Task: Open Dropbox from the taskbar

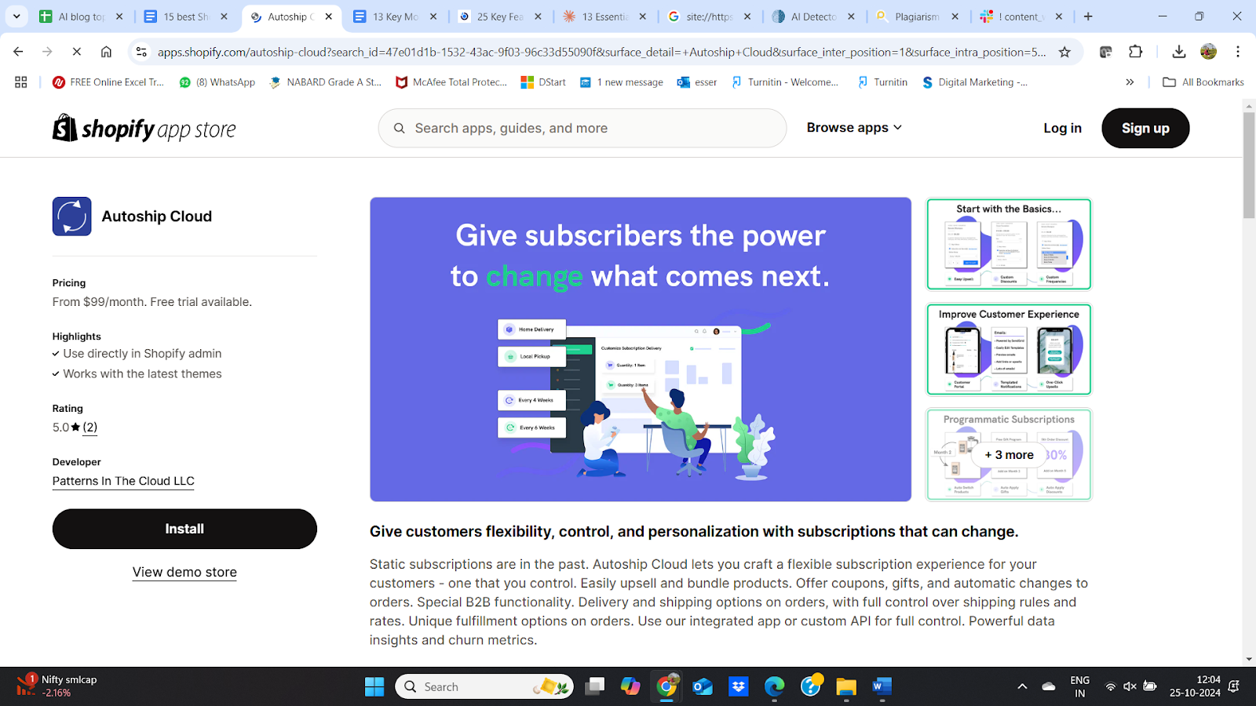Action: pos(739,686)
